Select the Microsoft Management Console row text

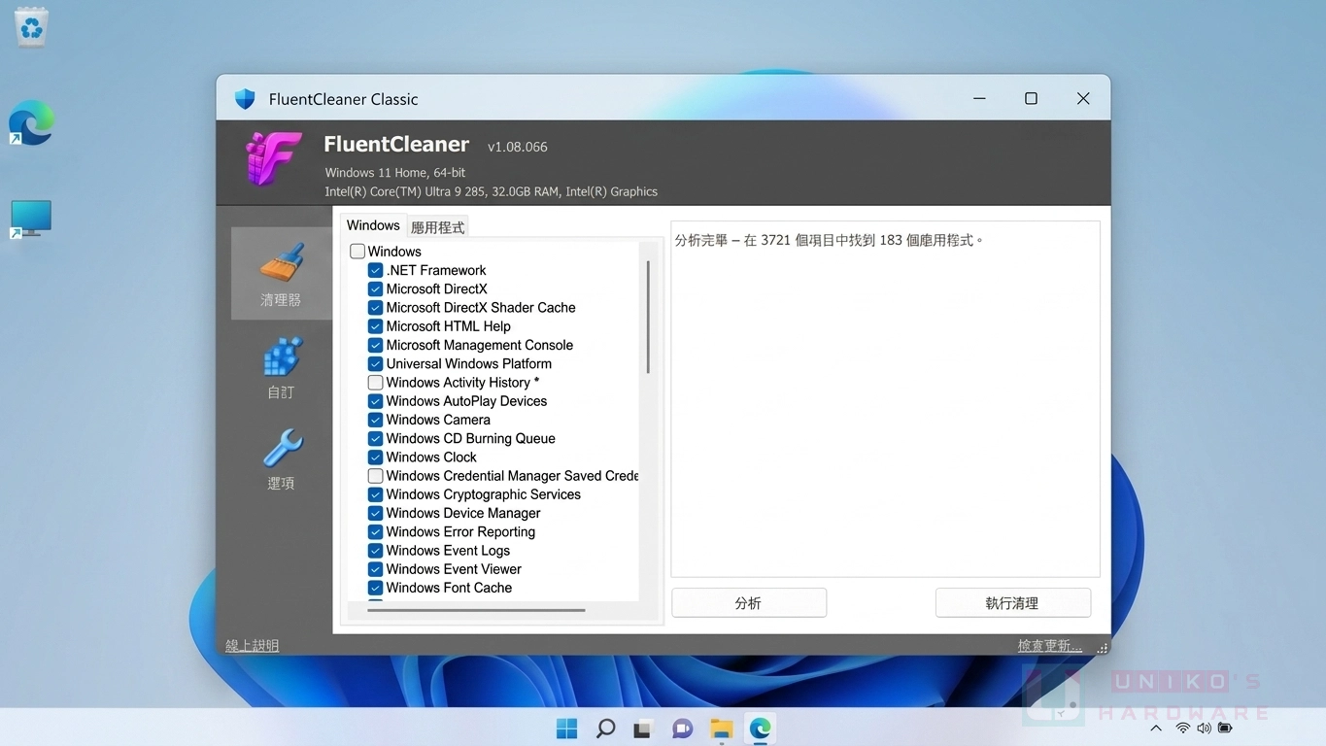480,345
